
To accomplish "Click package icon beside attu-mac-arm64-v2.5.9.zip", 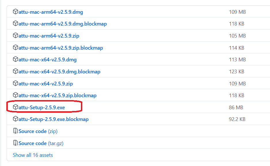I will click(16, 36).
